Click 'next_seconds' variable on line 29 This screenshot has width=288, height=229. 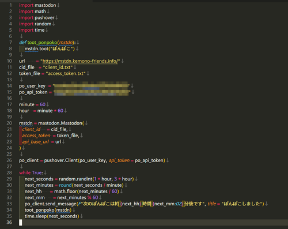pyautogui.click(x=39, y=179)
